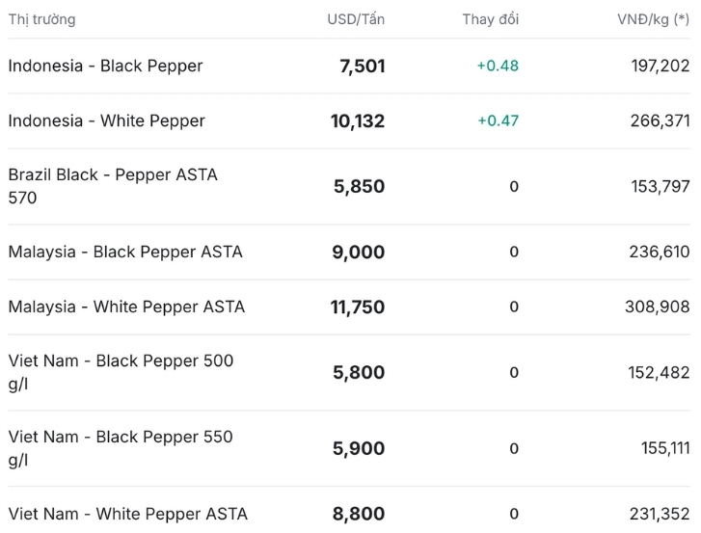Viewport: 701px width, 533px height.
Task: Click the 8,800 USD price value
Action: click(359, 515)
